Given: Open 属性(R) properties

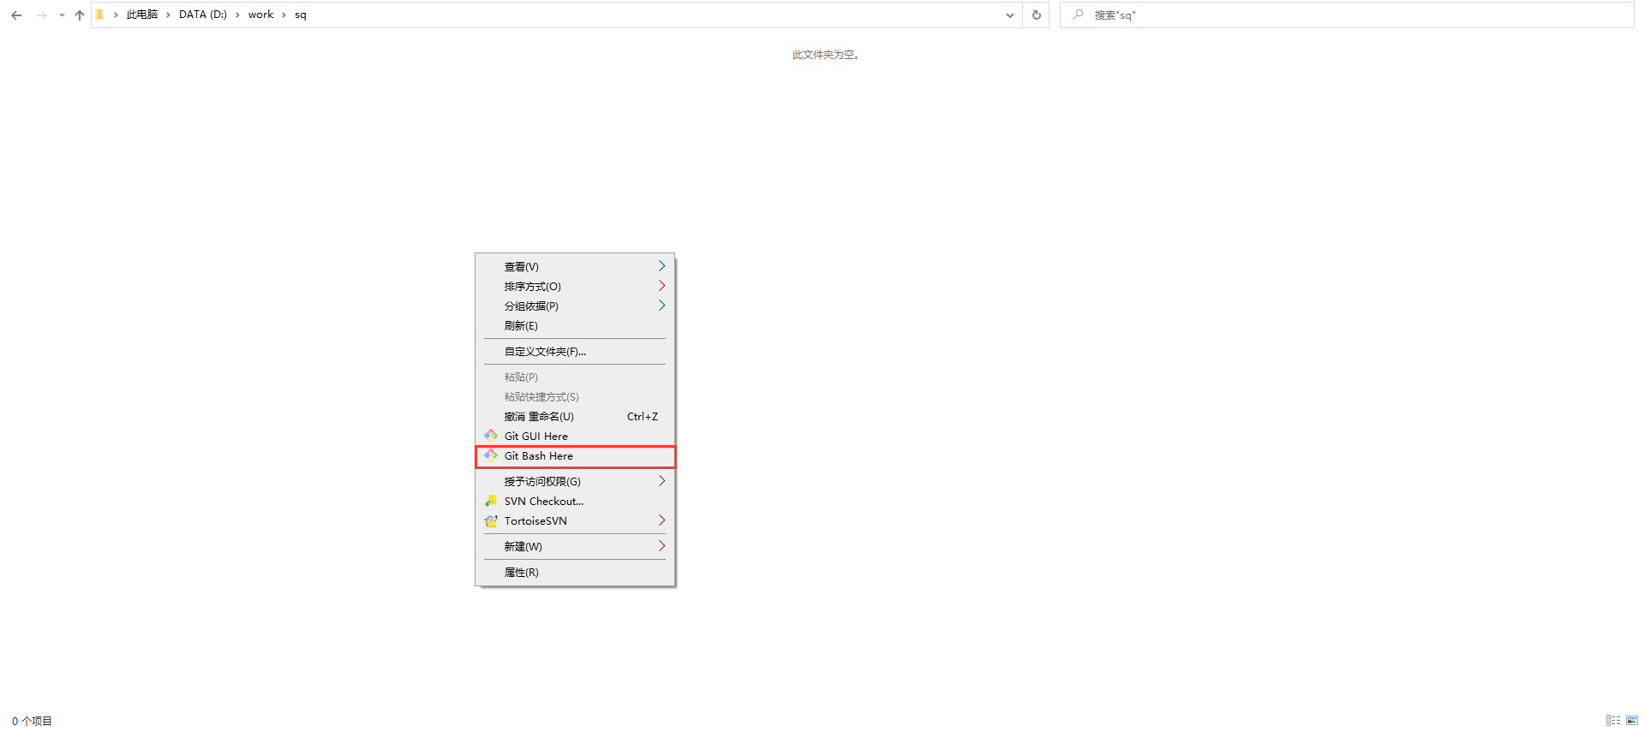Looking at the screenshot, I should [x=575, y=573].
